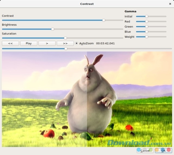The height and width of the screenshot is (155, 174).
Task: Toggle the AutoZoom radio button
Action: [x=77, y=43]
